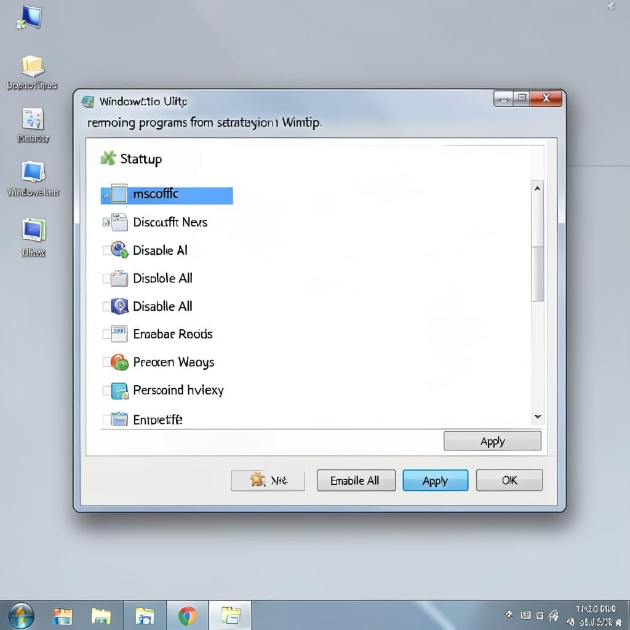Open the folder taskbar icon
Image resolution: width=630 pixels, height=630 pixels.
(102, 616)
